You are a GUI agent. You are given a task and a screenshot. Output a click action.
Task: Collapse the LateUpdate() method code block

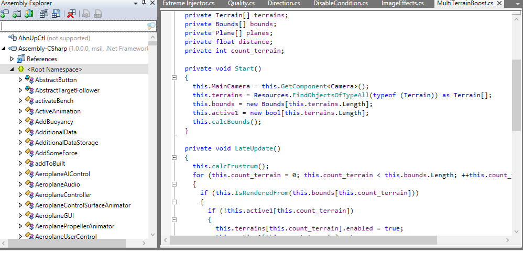(x=175, y=157)
